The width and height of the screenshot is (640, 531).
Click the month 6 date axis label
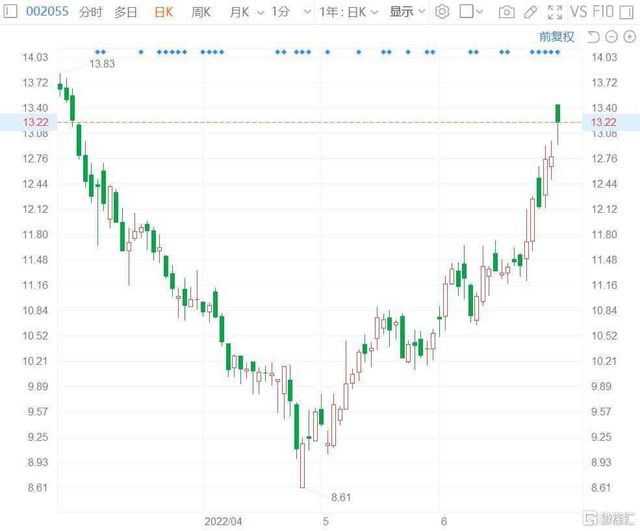tap(444, 521)
